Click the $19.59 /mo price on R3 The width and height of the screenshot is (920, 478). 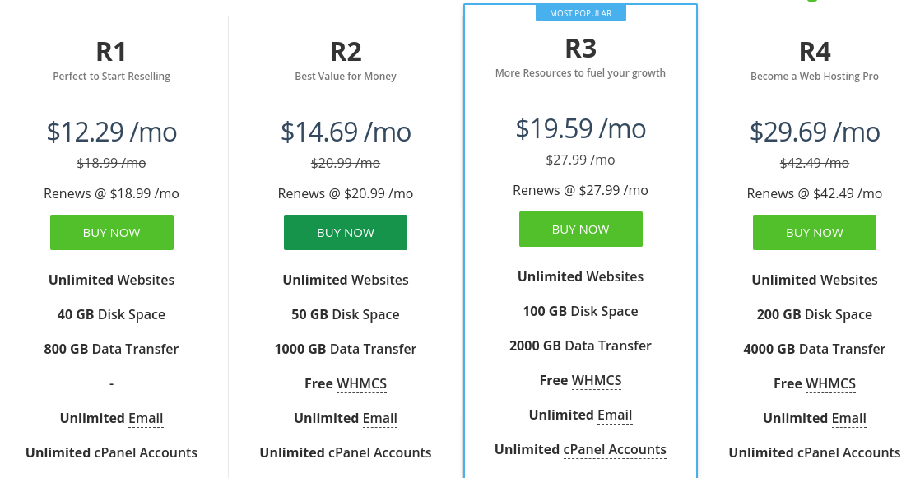[x=580, y=128]
